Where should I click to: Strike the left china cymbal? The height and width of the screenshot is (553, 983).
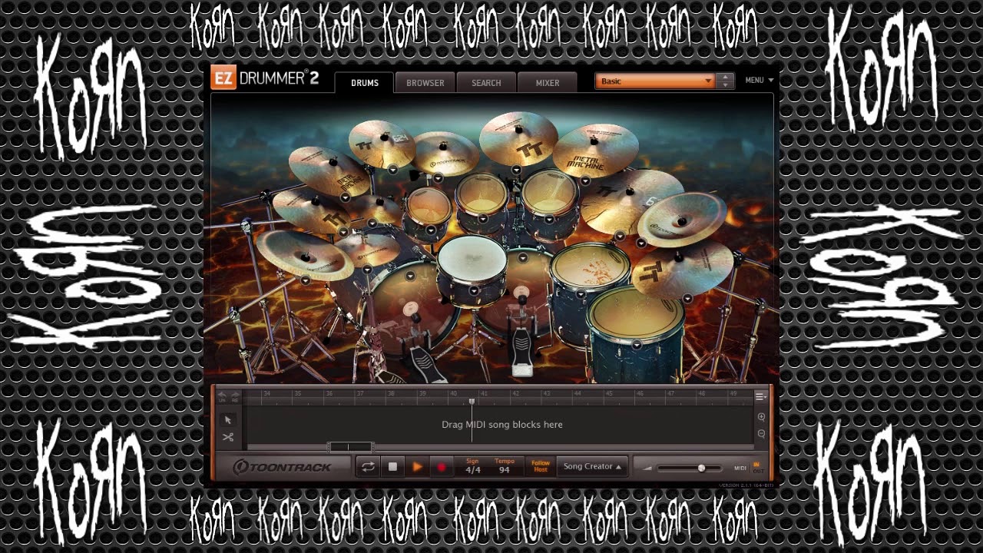click(x=305, y=256)
